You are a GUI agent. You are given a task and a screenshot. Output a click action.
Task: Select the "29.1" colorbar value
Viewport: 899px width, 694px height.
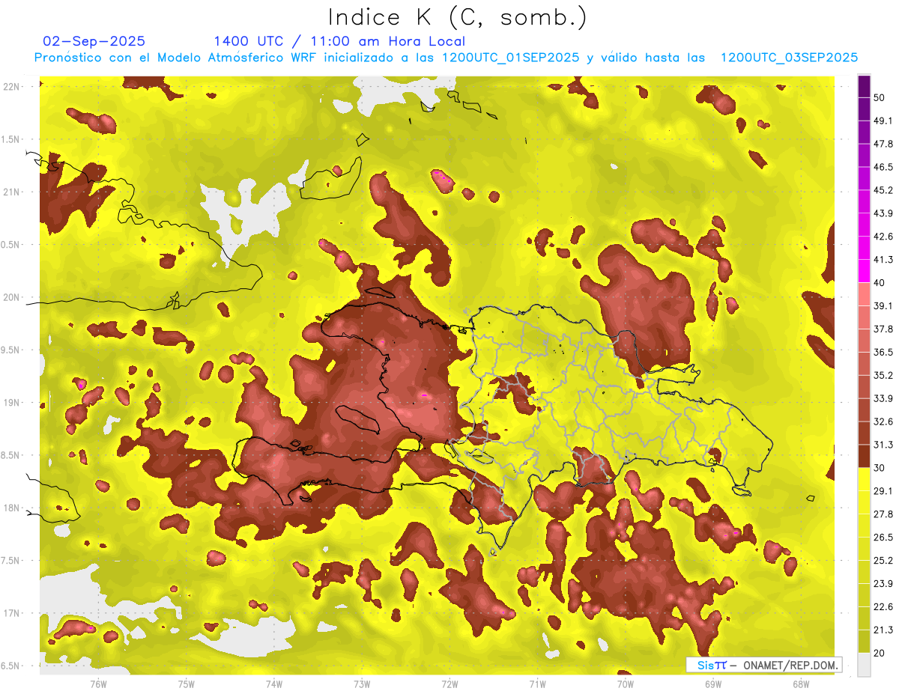click(883, 491)
